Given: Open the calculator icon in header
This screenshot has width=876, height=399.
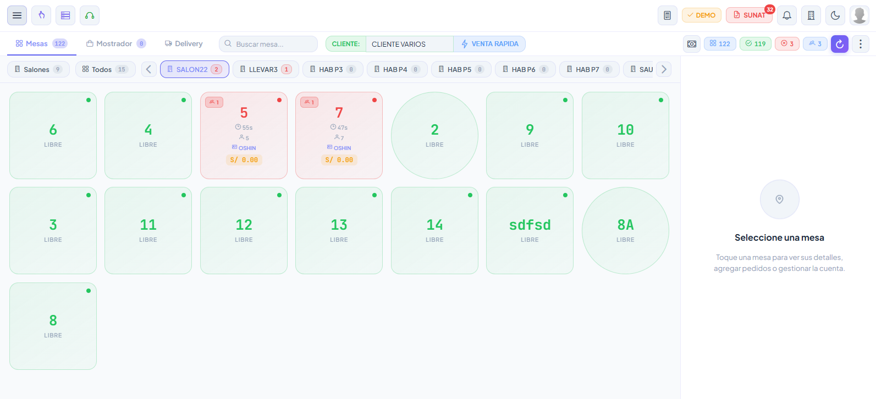Looking at the screenshot, I should 668,15.
